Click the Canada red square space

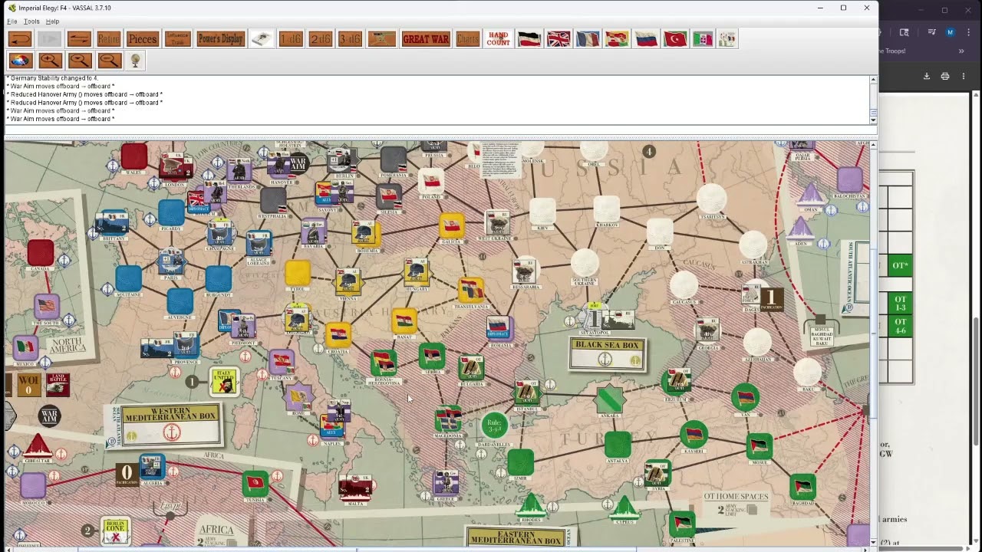(x=41, y=252)
